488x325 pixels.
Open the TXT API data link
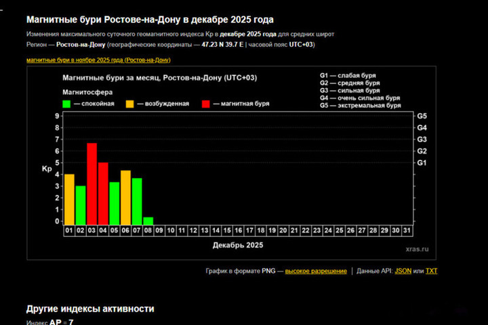tap(432, 271)
